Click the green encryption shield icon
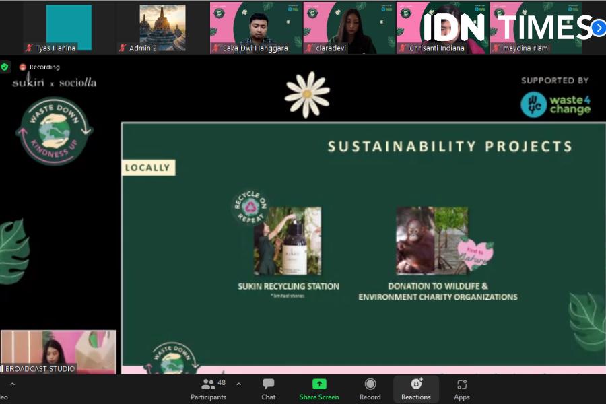Viewport: 606px width, 404px height. [5, 67]
